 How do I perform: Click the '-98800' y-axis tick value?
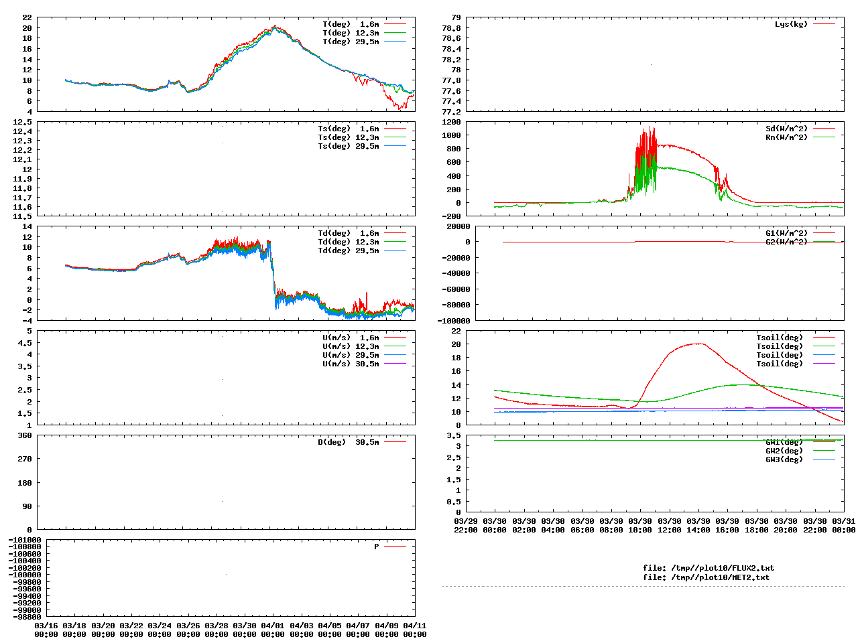pos(27,617)
